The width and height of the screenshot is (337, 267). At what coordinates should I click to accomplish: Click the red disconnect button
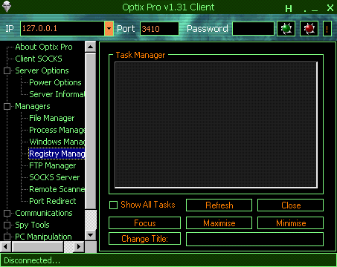click(x=309, y=29)
